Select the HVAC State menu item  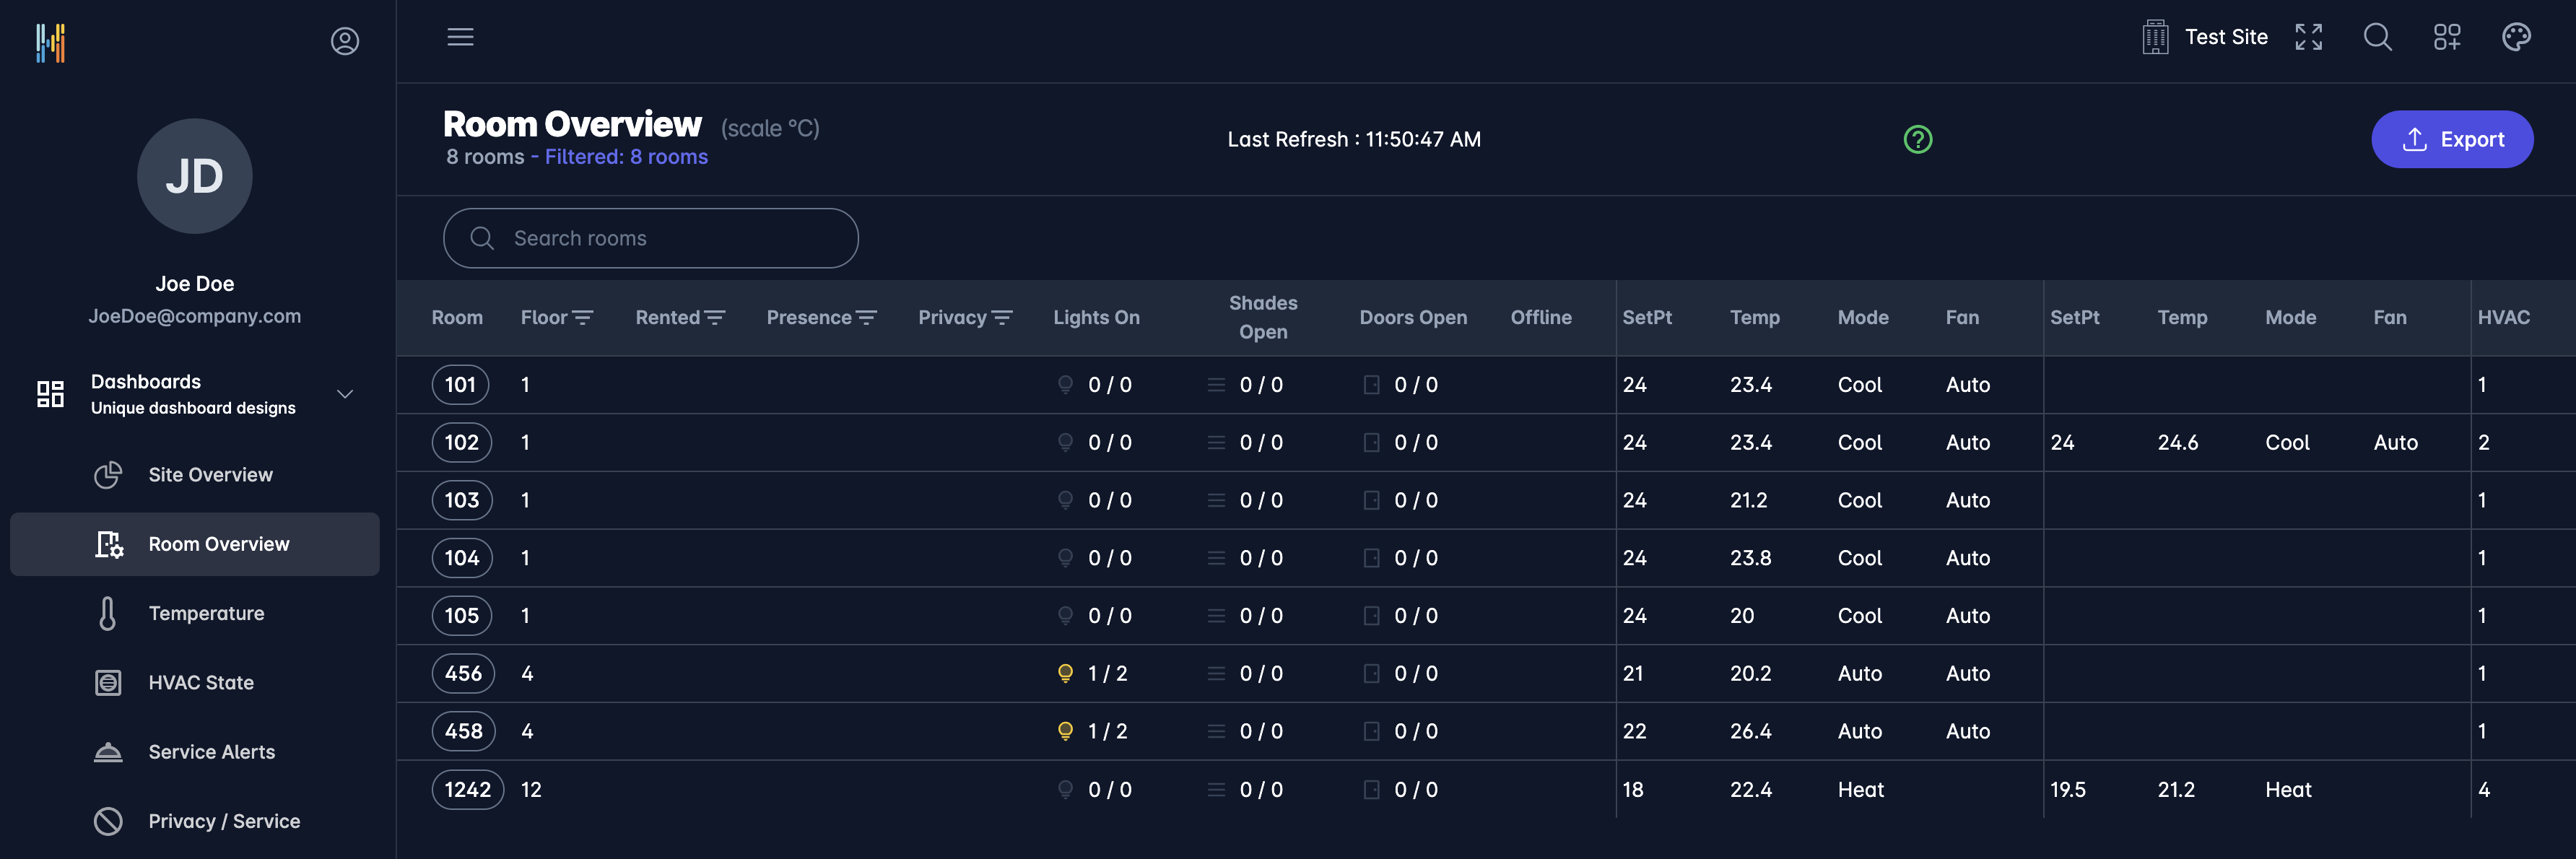(x=201, y=683)
